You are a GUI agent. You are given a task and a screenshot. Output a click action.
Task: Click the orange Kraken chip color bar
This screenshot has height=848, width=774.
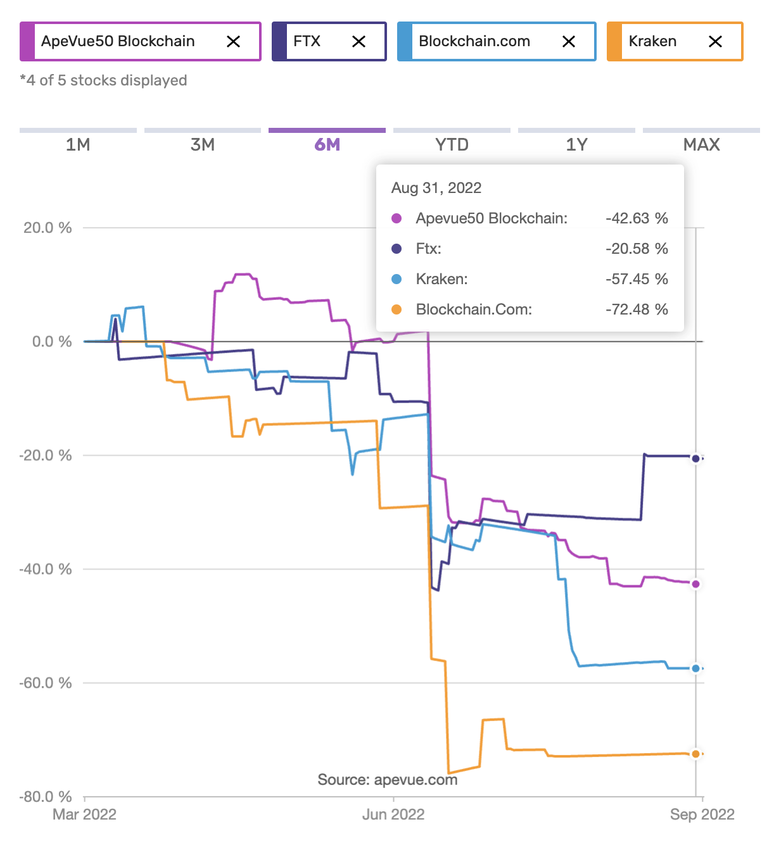point(614,42)
